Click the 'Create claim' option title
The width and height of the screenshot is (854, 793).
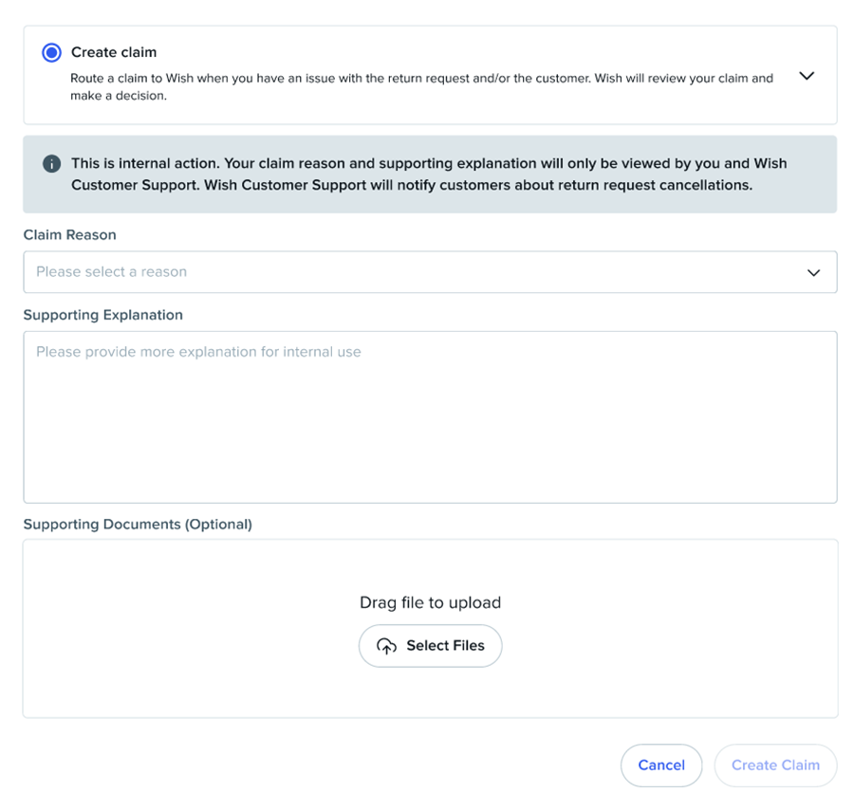[114, 52]
